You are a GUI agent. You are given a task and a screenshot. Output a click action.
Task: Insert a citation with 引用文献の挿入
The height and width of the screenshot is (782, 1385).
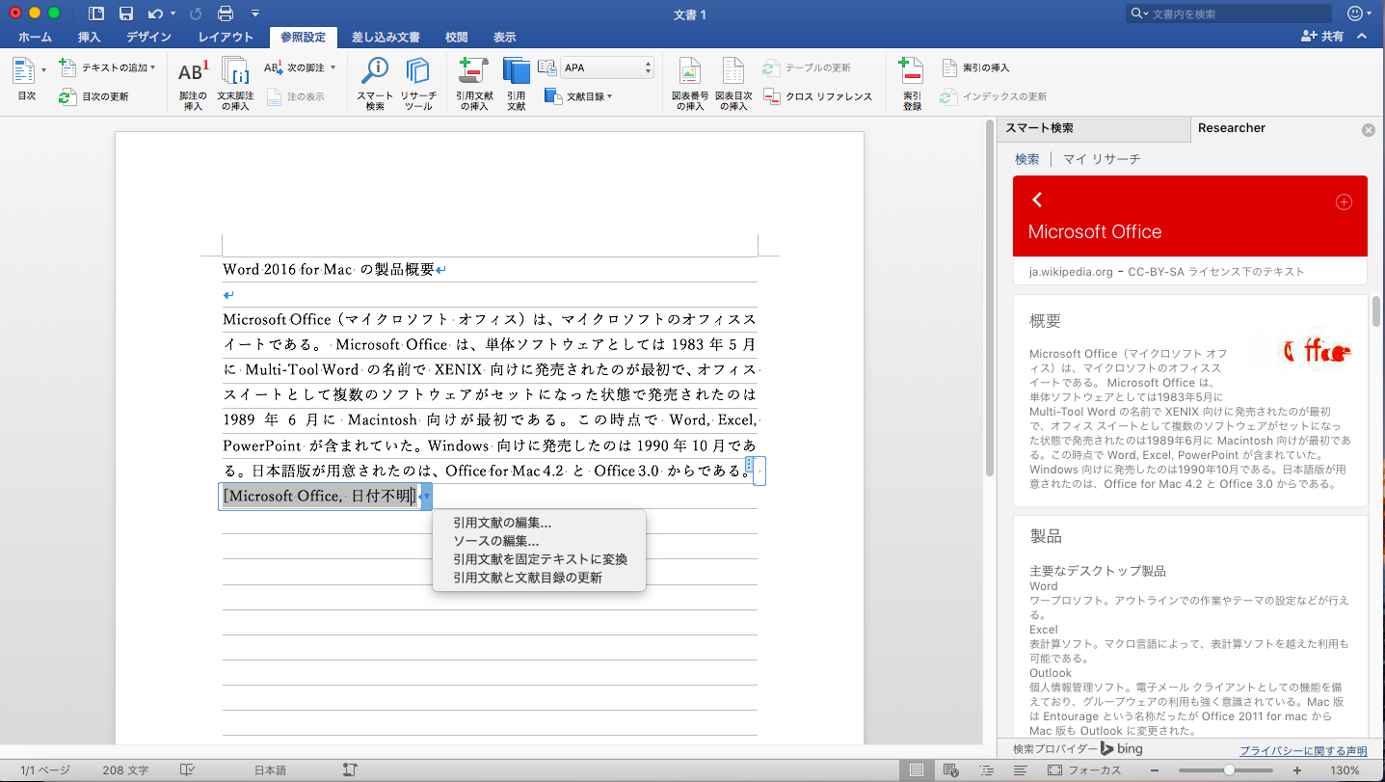473,73
